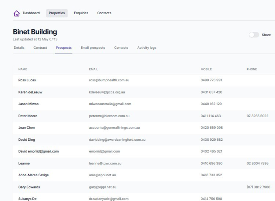This screenshot has width=275, height=201.
Task: Open the Dashboard navigation item
Action: tap(31, 13)
